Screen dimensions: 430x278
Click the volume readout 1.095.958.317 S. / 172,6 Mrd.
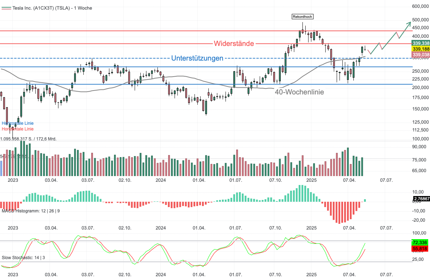29,139
